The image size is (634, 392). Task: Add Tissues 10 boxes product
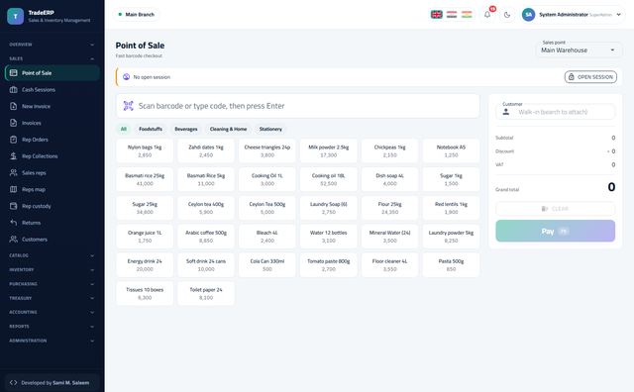click(145, 293)
